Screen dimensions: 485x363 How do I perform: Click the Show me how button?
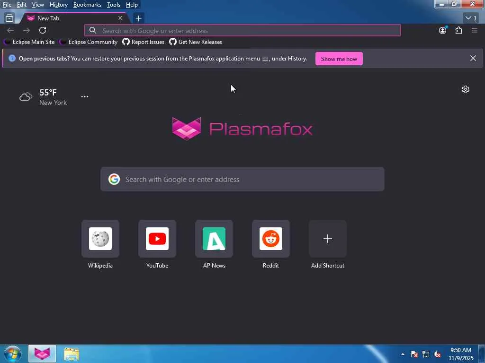tap(339, 59)
